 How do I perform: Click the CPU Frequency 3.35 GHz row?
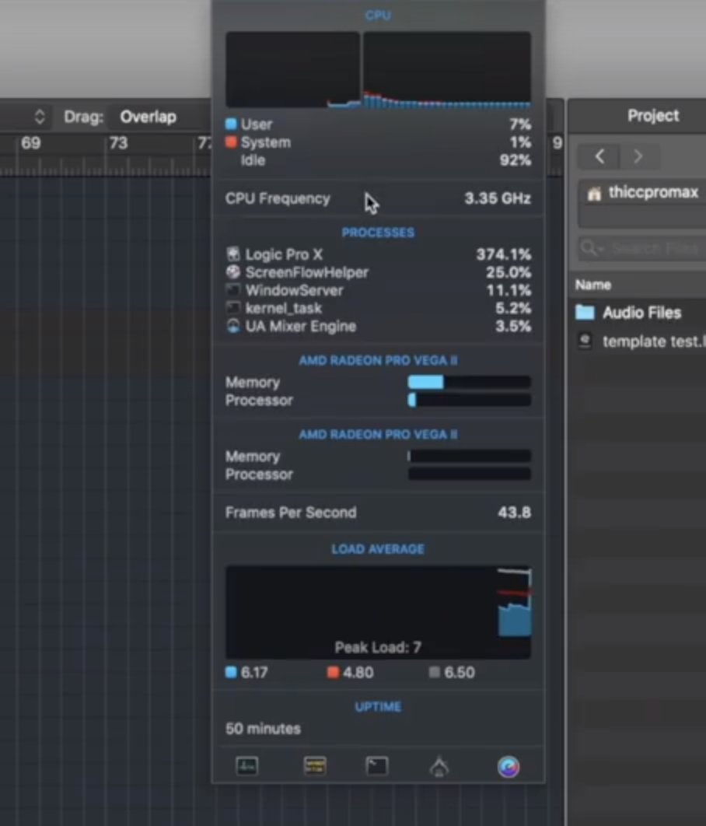click(x=378, y=198)
